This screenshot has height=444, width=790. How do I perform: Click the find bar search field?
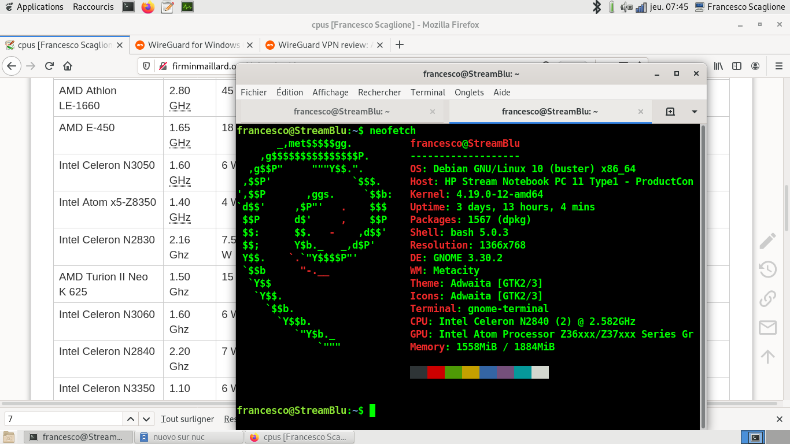(x=64, y=419)
